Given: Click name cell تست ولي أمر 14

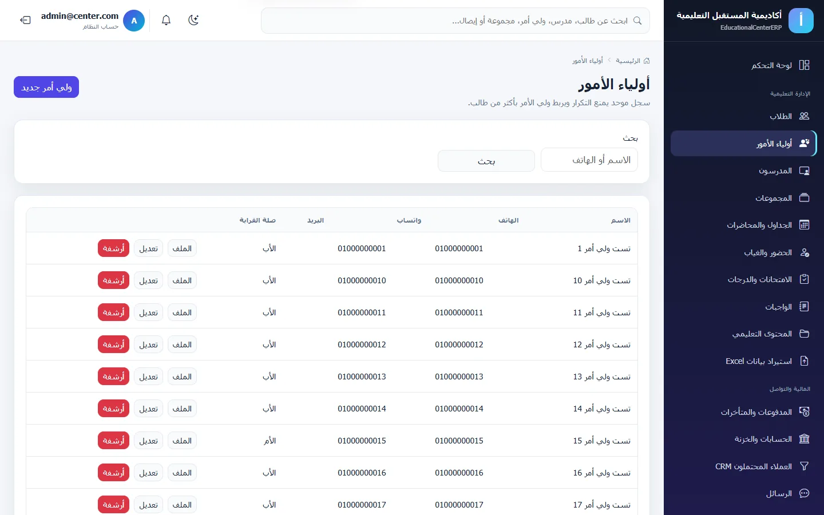Looking at the screenshot, I should coord(602,409).
